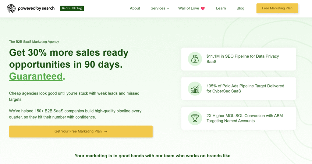Screen dimensions: 312x164
Task: Open the Wall of Love text link
Action: 188,8
